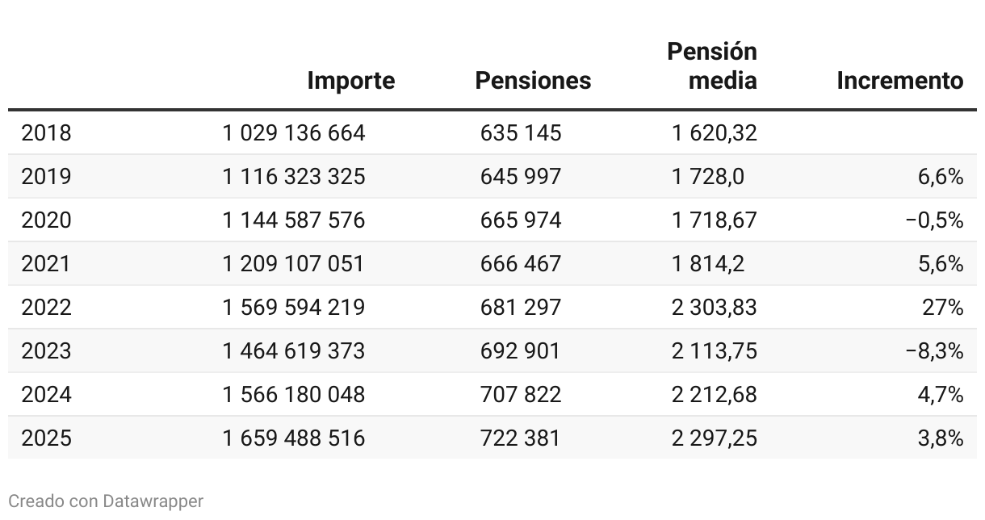Click pensiones value 722 381
This screenshot has height=520, width=985.
click(x=521, y=438)
